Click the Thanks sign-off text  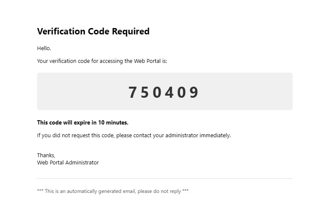pyautogui.click(x=46, y=155)
